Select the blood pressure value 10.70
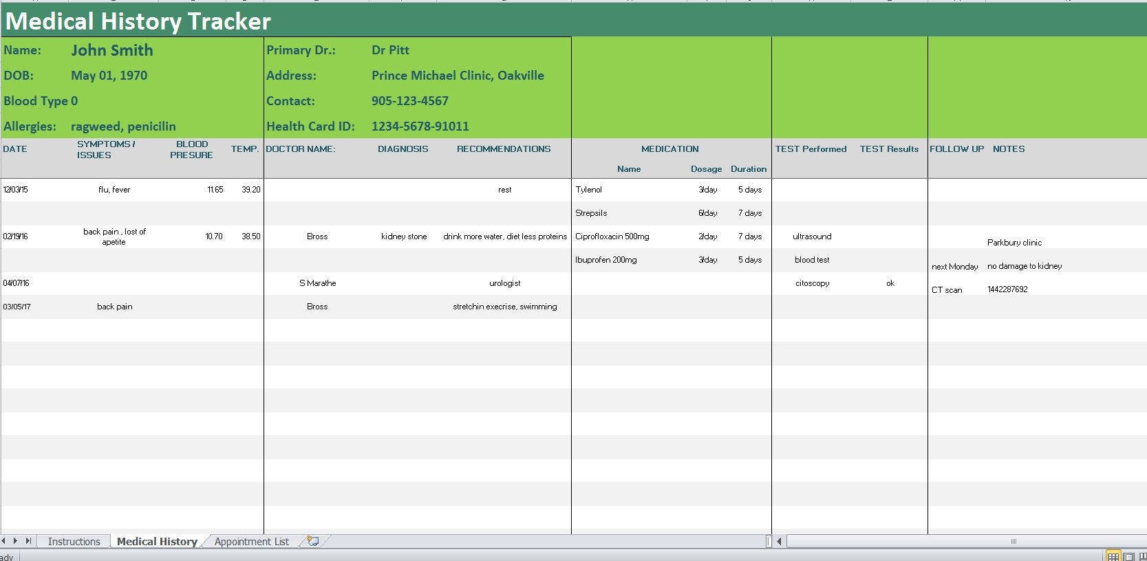The height and width of the screenshot is (561, 1147). [x=214, y=236]
